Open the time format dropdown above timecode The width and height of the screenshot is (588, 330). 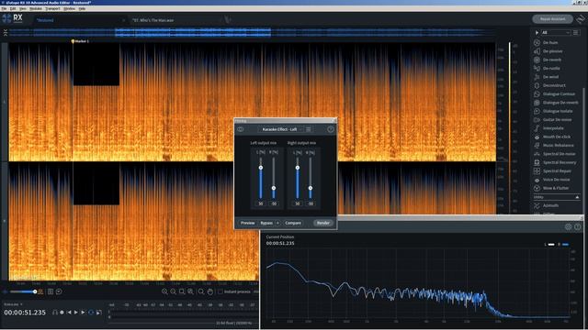13,304
